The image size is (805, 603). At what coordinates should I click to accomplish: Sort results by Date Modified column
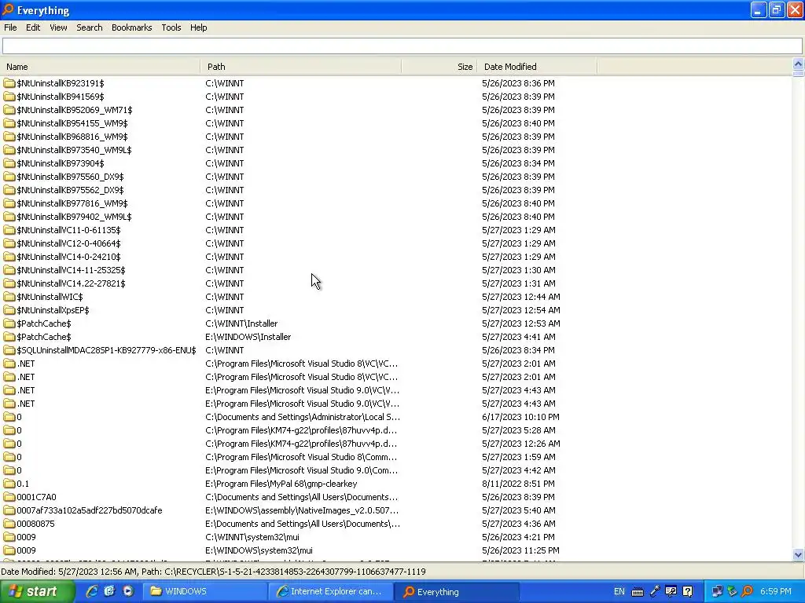[537, 67]
